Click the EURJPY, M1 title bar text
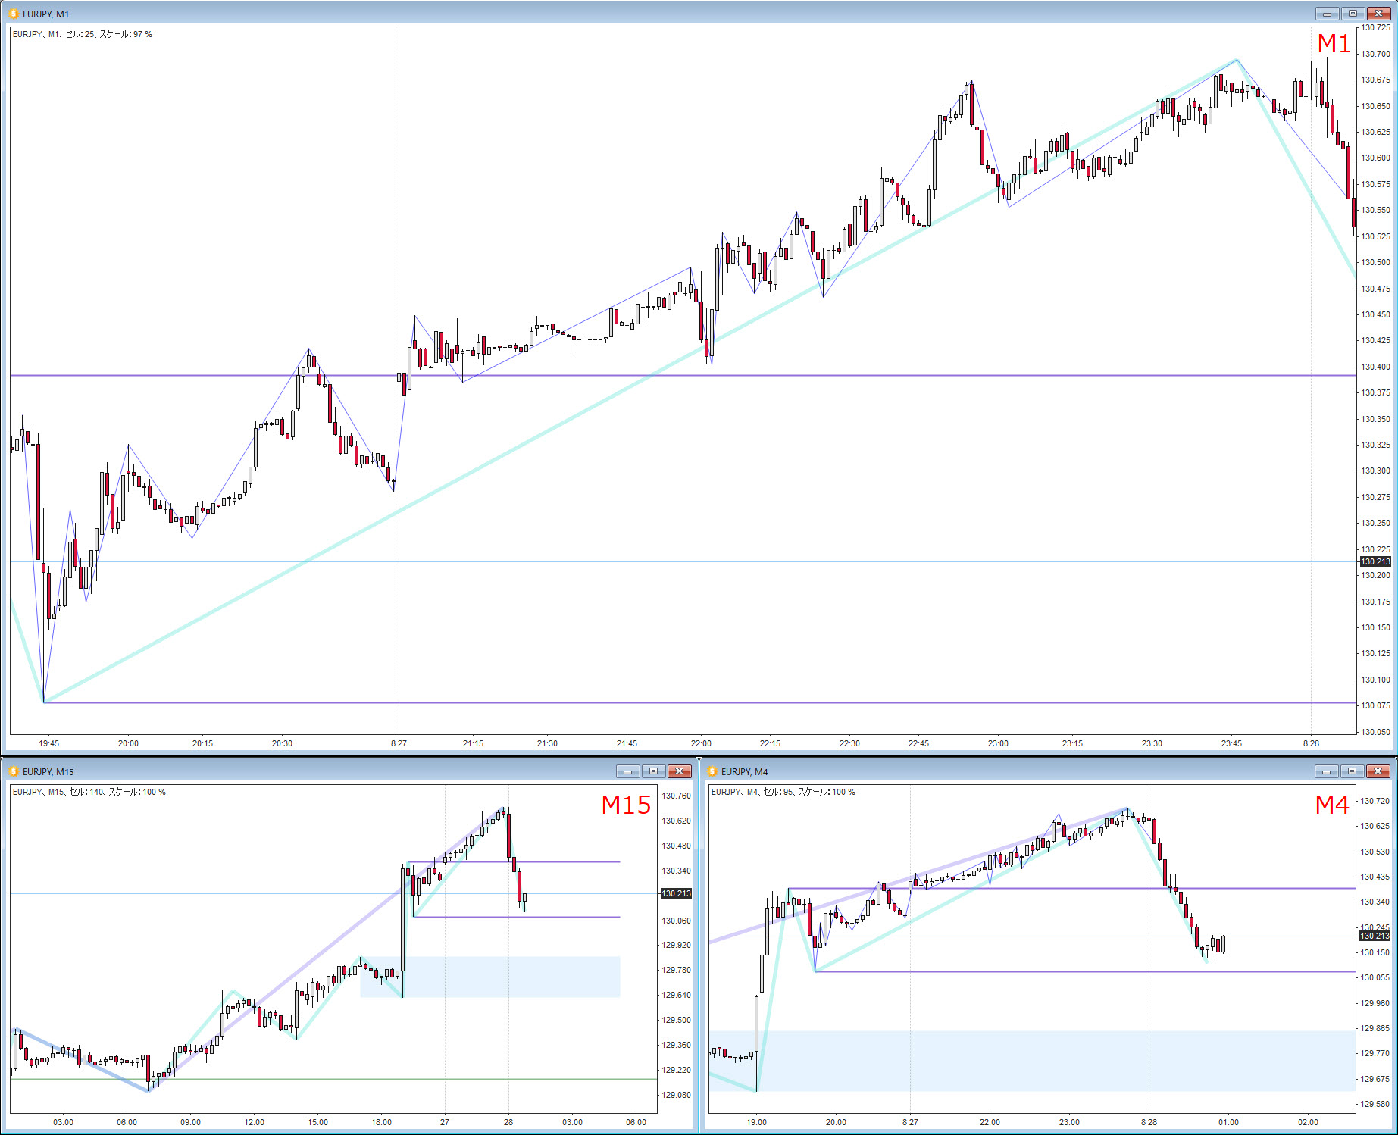 (45, 14)
